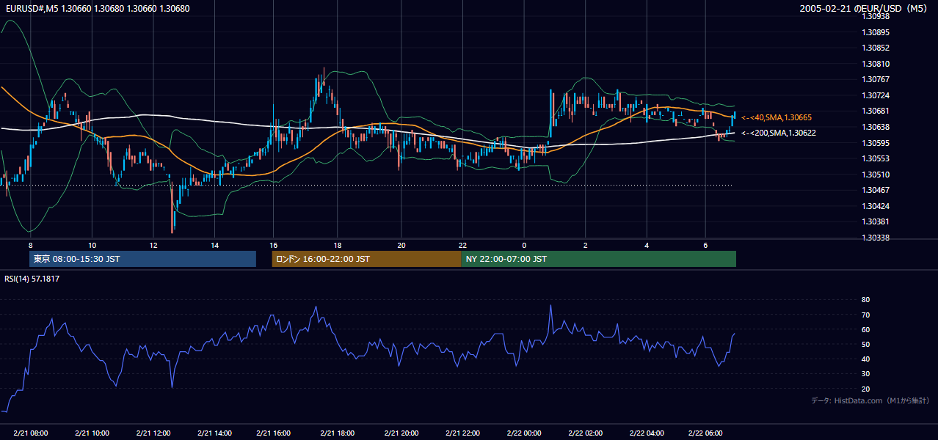
Task: Click hour label 16 under the price chart
Action: (x=273, y=245)
